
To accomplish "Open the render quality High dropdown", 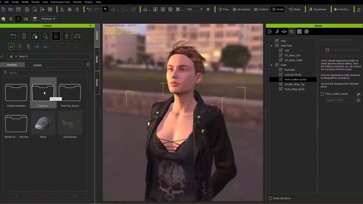I will [x=194, y=10].
